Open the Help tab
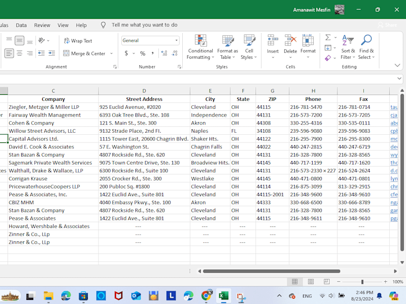 pyautogui.click(x=81, y=25)
